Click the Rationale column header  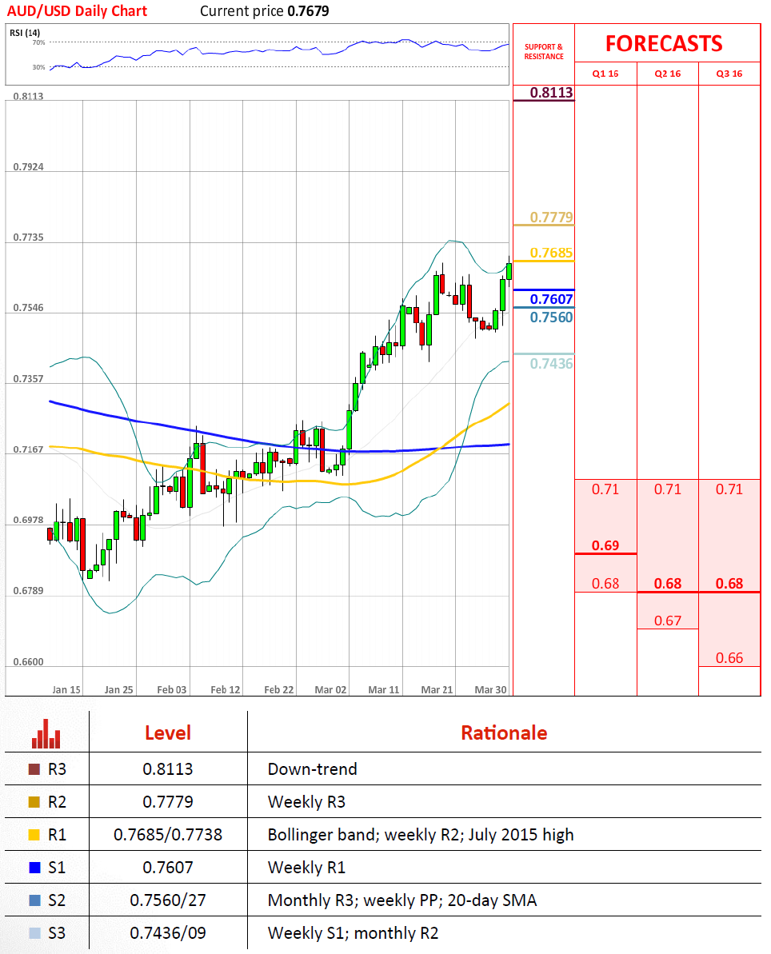[504, 733]
